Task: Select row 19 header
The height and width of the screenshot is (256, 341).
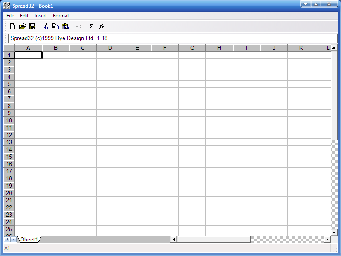Action: [9, 186]
